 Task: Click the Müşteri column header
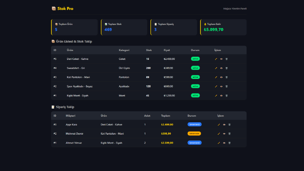point(71,116)
